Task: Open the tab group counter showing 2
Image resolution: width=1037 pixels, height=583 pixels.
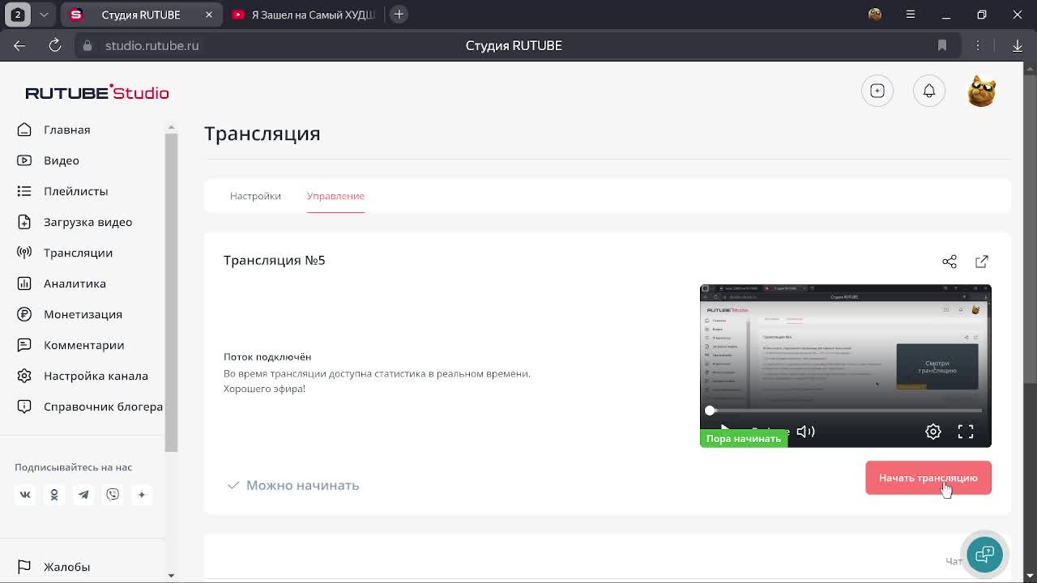Action: (x=18, y=15)
